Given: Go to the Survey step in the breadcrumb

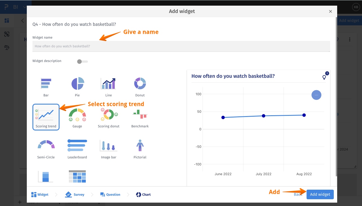Looking at the screenshot, I should [75, 194].
